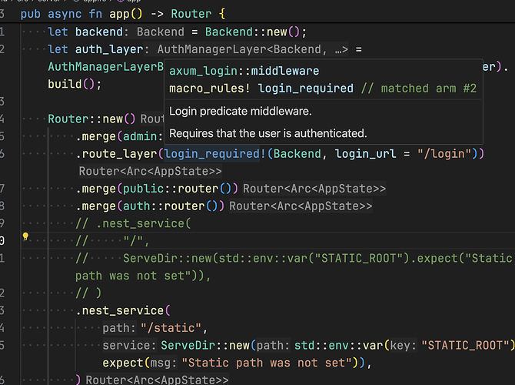Click the 'path was not set")),' comment continuation

pyautogui.click(x=143, y=276)
